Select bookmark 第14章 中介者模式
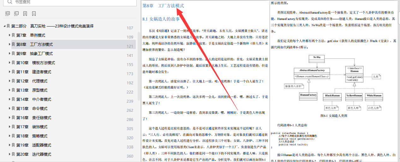This screenshot has width=400, height=162. coord(34,99)
